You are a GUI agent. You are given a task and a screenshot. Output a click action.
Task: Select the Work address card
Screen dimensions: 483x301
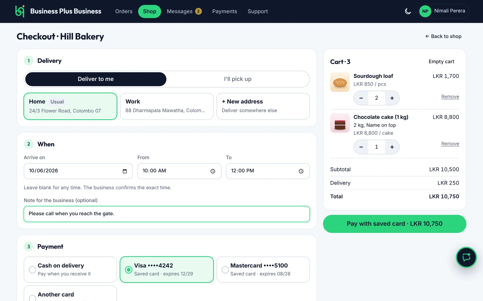click(167, 106)
